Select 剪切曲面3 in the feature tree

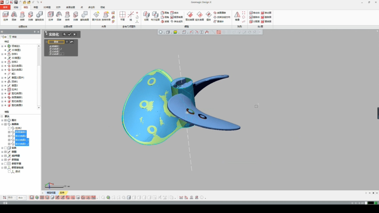[x=17, y=105]
